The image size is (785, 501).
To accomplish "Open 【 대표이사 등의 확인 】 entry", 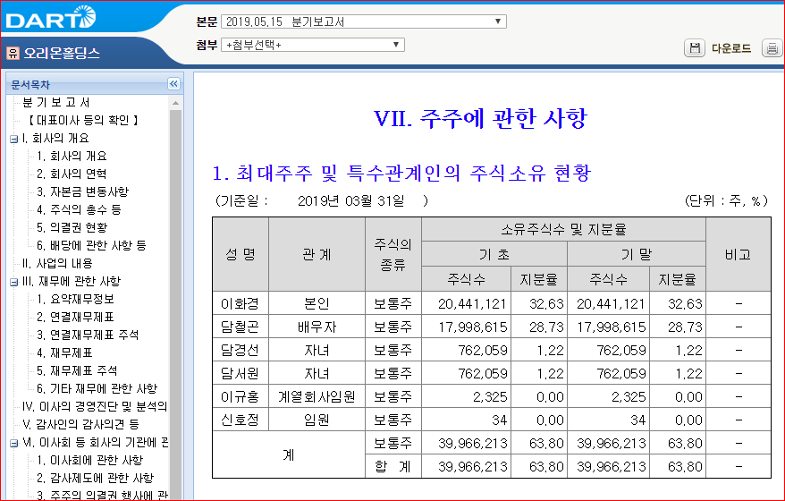I will 83,120.
